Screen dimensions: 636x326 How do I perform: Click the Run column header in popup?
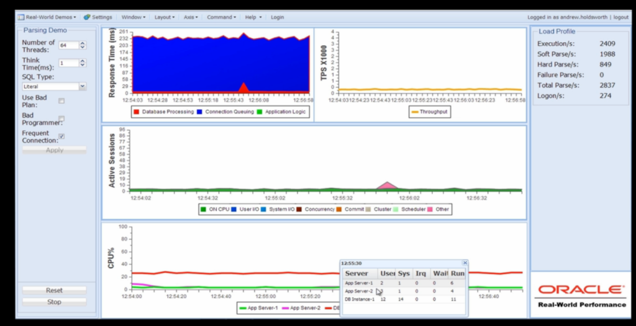tap(457, 274)
